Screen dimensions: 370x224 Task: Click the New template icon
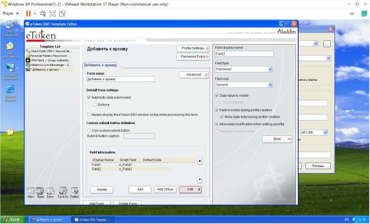point(31,193)
